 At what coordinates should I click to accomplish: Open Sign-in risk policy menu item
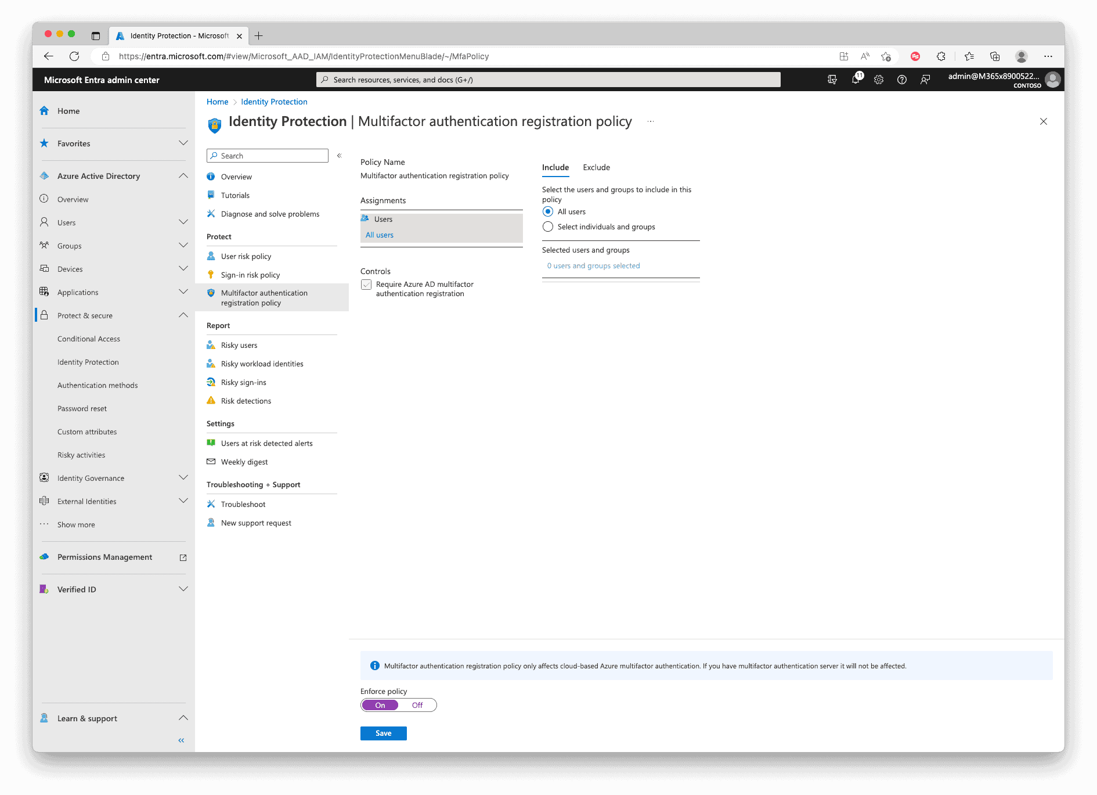tap(250, 275)
